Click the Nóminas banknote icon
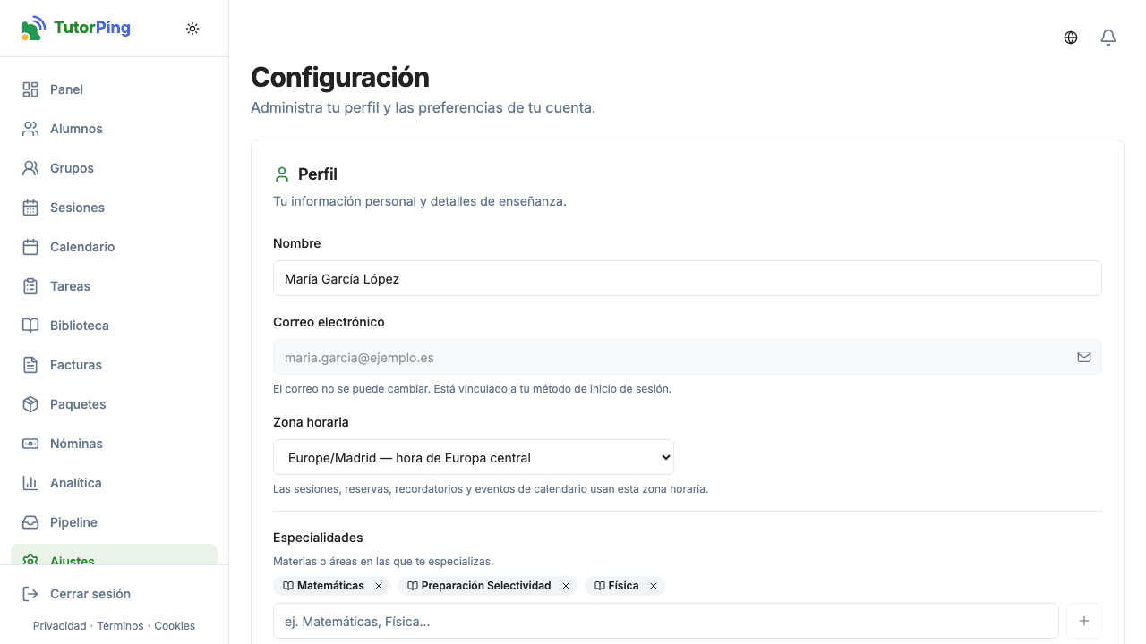The image size is (1146, 644). [x=30, y=444]
